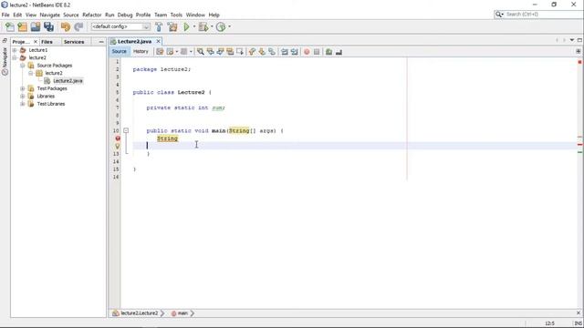Click the error marker on line 11
Image resolution: width=584 pixels, height=328 pixels.
[x=118, y=138]
